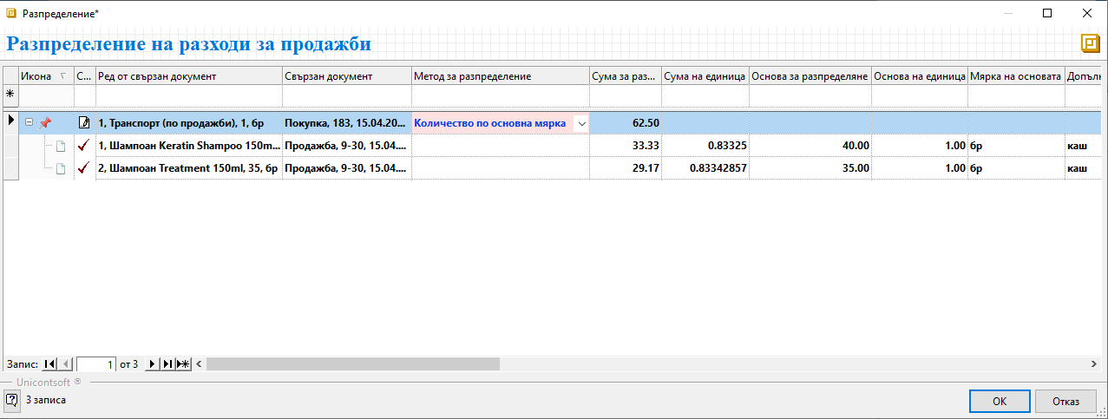Toggle the checkmark on Keratin Shampoo row
Viewport: 1108px width, 419px height.
[84, 146]
